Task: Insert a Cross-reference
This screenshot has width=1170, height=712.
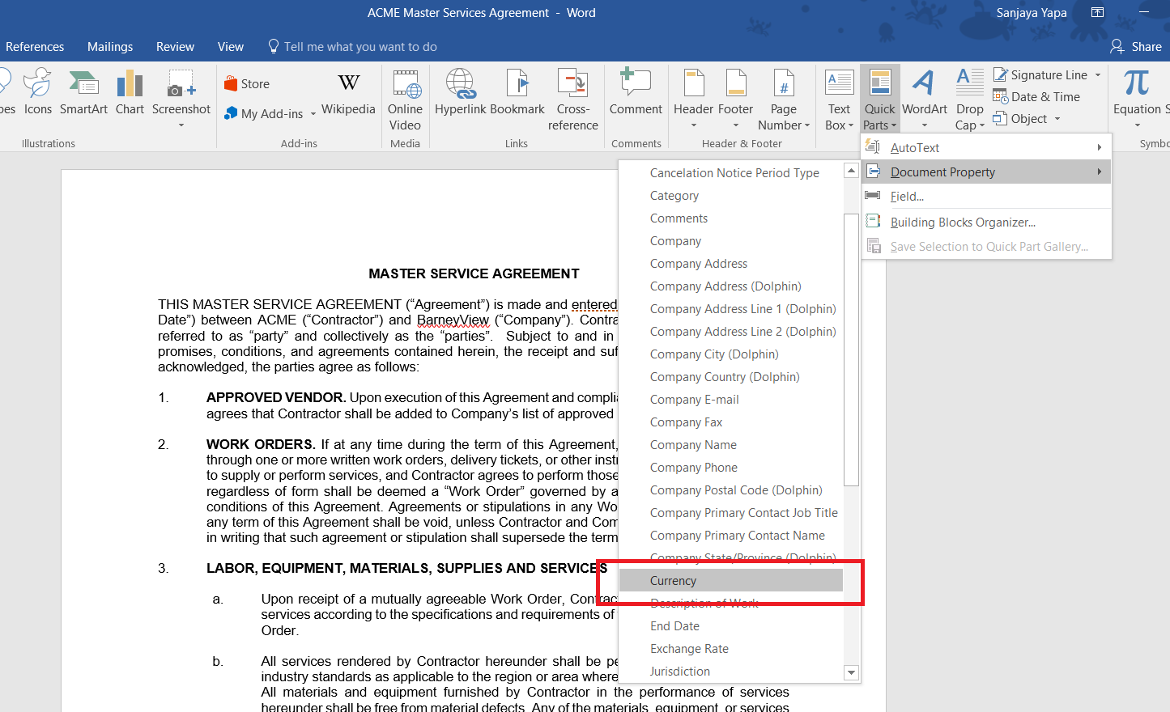Action: point(572,100)
